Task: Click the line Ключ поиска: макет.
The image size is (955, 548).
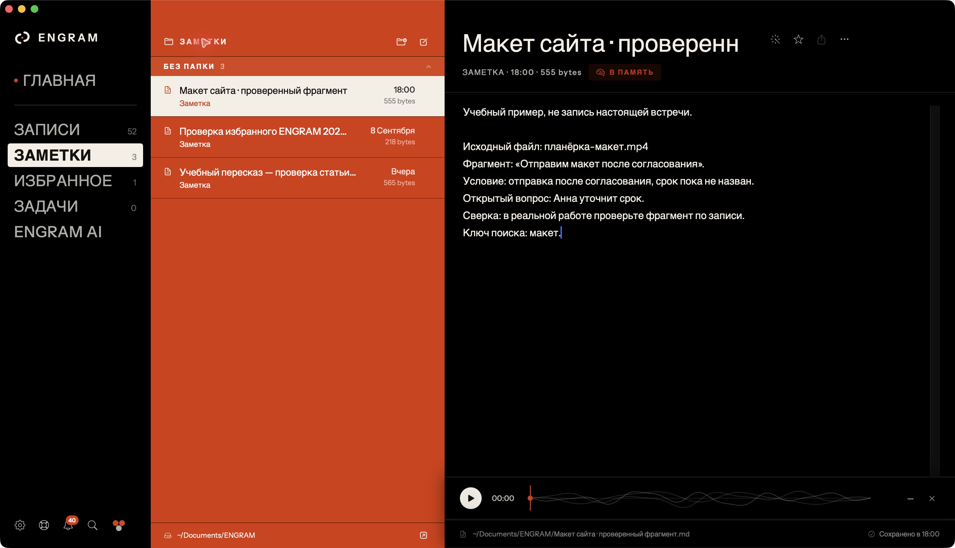Action: click(512, 233)
